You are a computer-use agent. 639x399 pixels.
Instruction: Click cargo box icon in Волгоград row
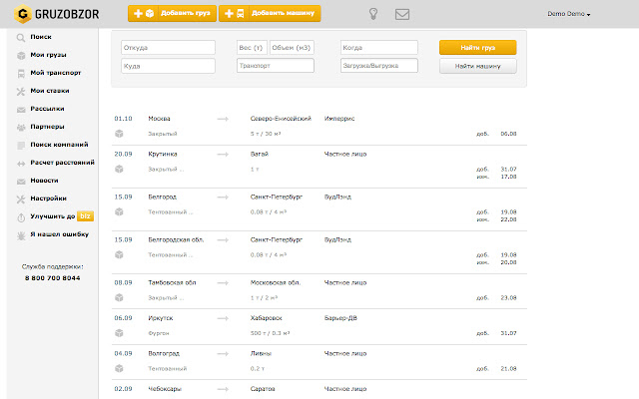pyautogui.click(x=119, y=368)
